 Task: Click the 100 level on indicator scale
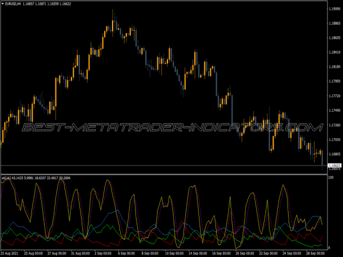331,178
